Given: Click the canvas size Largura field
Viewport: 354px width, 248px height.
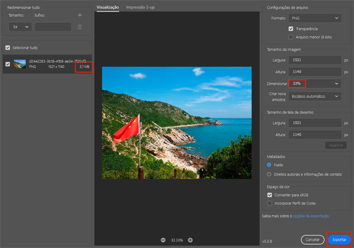Looking at the screenshot, I should (x=315, y=123).
